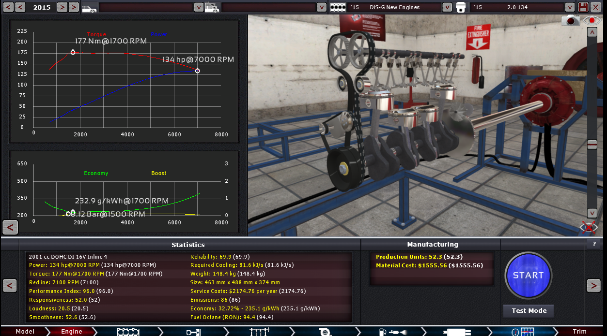Viewport: 607px width, 336px height.
Task: Open the engine block bottom-end tab icon
Action: (x=128, y=332)
